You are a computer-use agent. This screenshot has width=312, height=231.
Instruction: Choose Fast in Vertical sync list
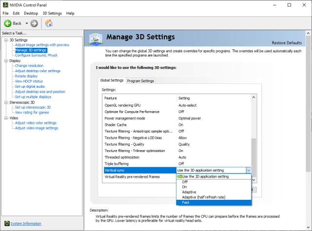pos(214,203)
